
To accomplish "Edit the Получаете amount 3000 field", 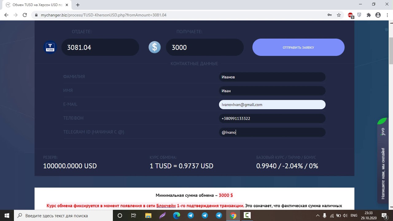I will click(x=205, y=47).
